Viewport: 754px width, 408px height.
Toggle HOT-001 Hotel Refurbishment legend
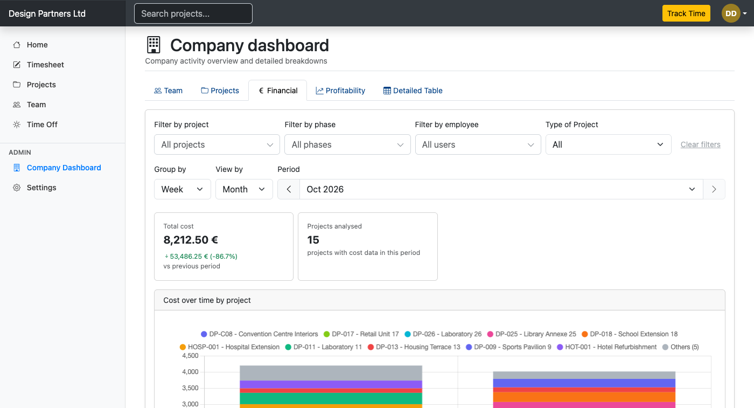[606, 347]
